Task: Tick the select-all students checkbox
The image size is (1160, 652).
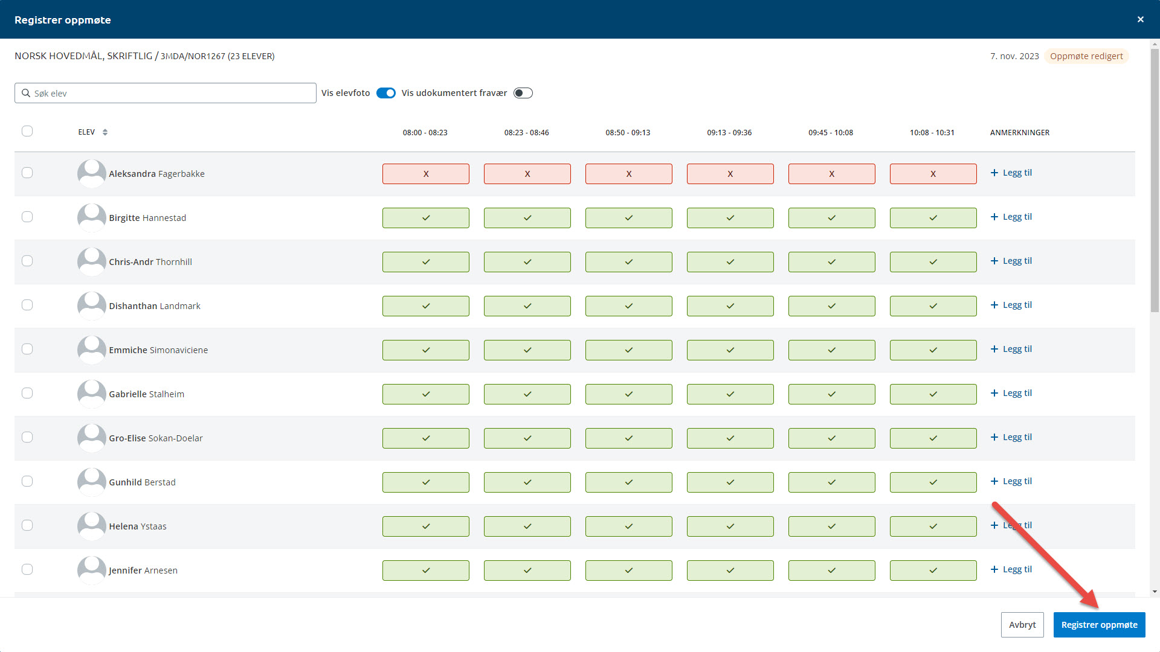Action: pyautogui.click(x=27, y=131)
